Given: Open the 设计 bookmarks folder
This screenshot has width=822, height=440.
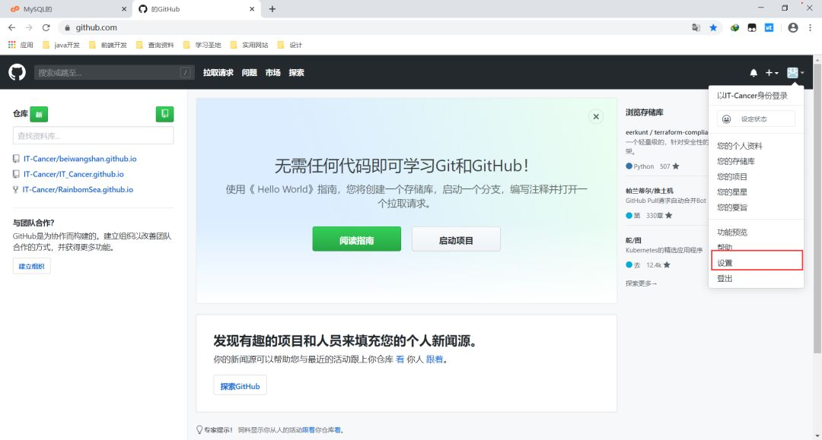Looking at the screenshot, I should [x=289, y=45].
